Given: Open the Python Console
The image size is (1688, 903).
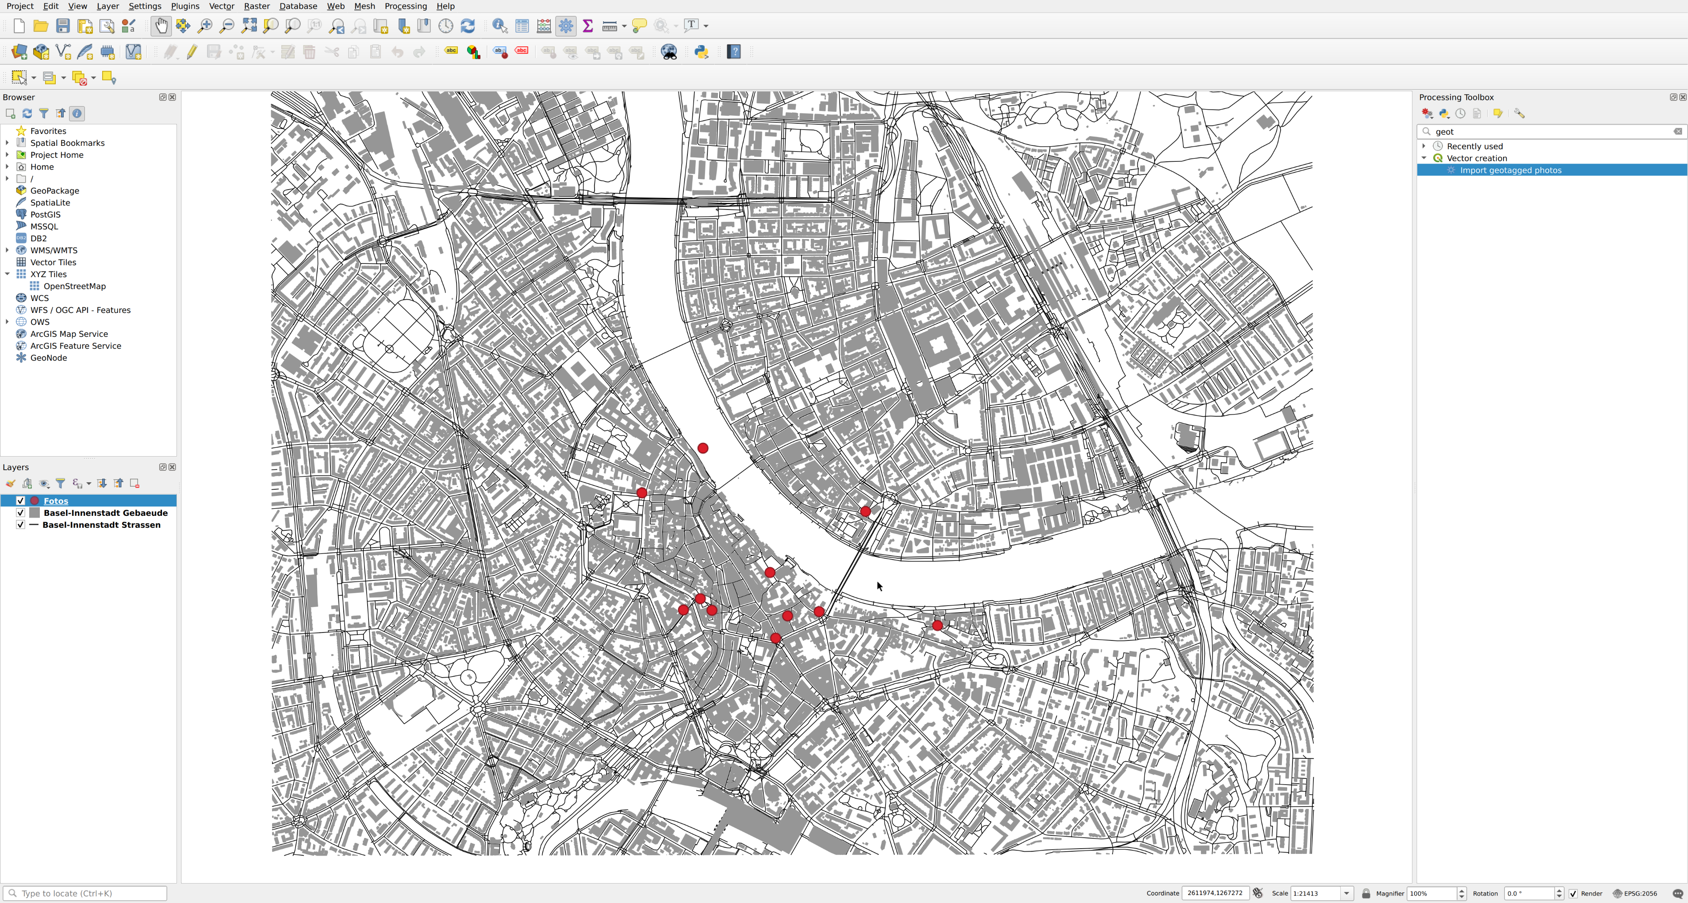Looking at the screenshot, I should click(x=701, y=52).
